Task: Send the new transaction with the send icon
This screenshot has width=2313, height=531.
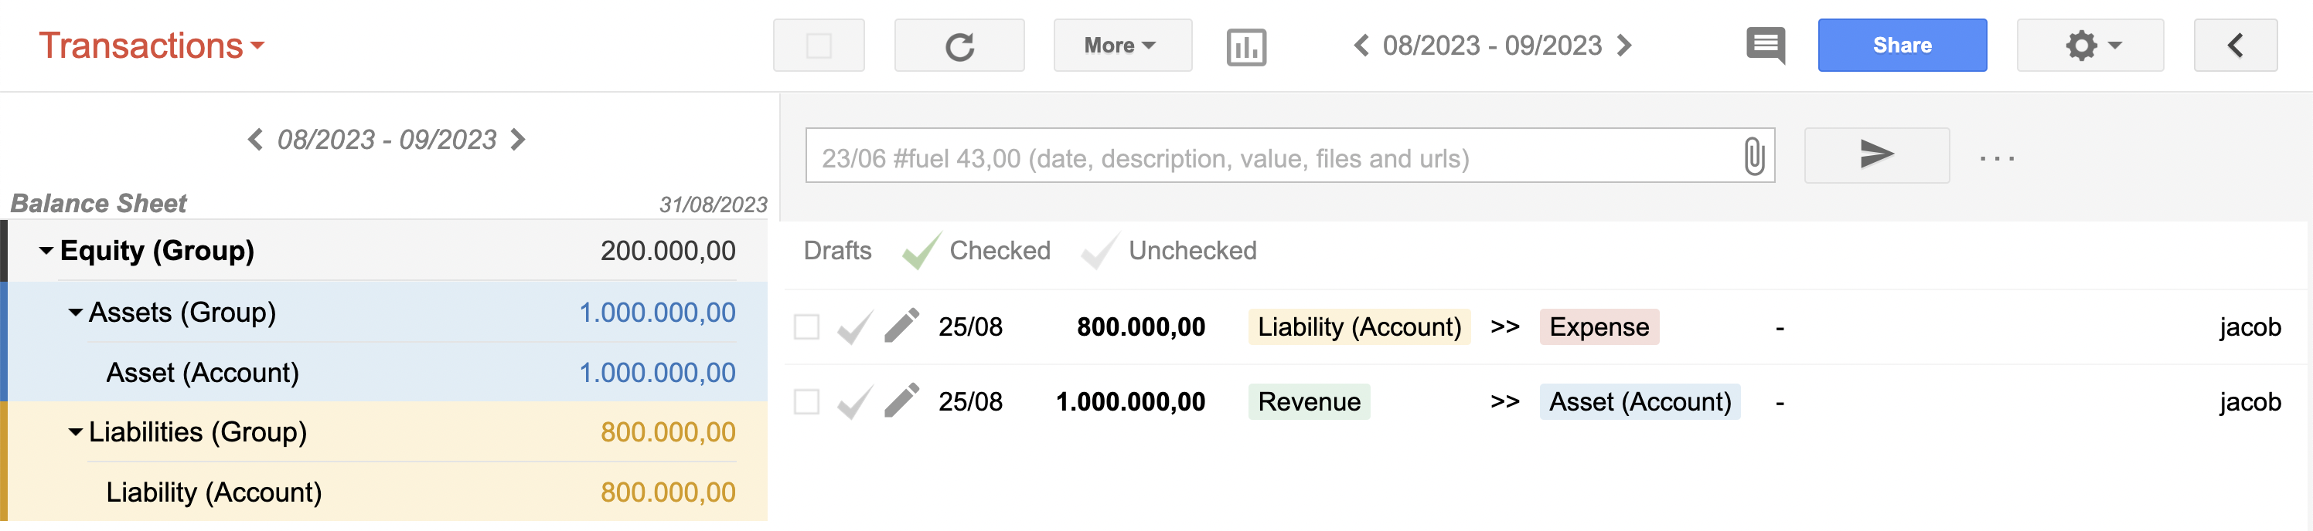Action: point(1875,154)
